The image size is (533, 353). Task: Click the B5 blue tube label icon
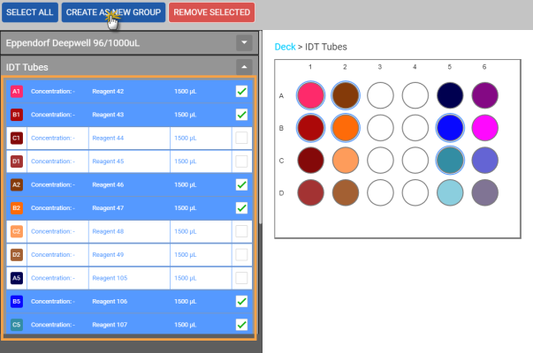16,302
